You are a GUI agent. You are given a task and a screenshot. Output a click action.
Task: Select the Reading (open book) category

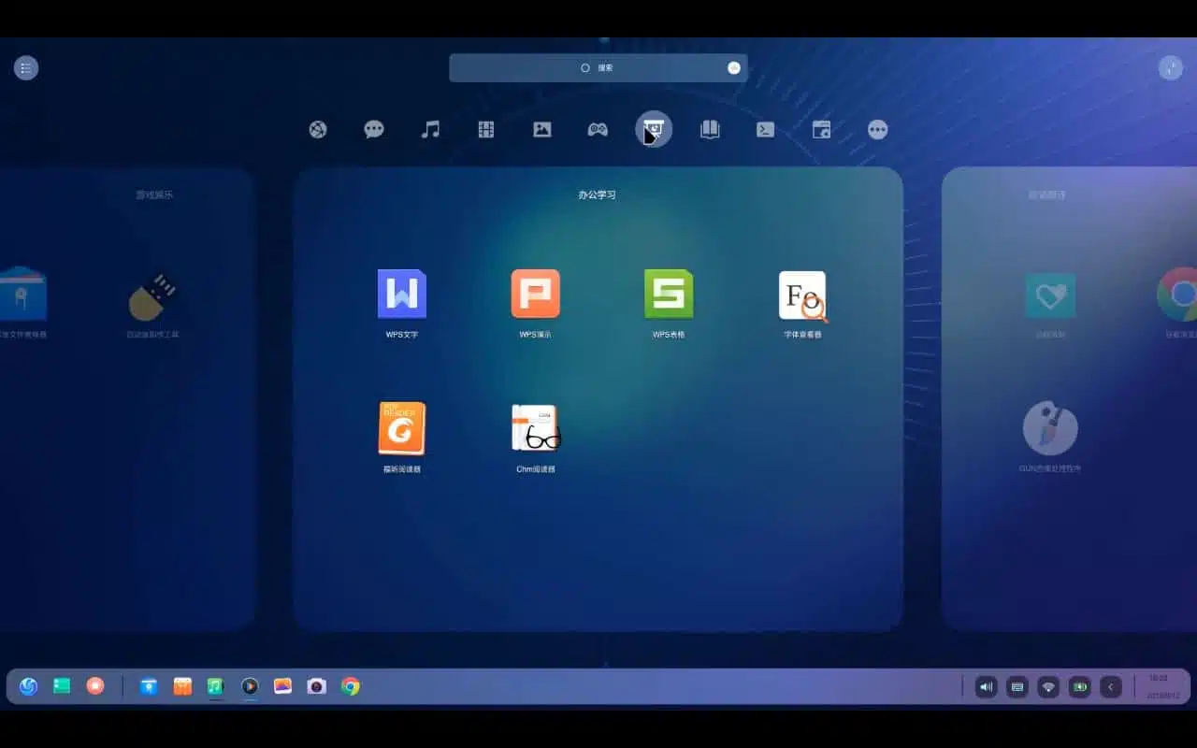click(710, 130)
